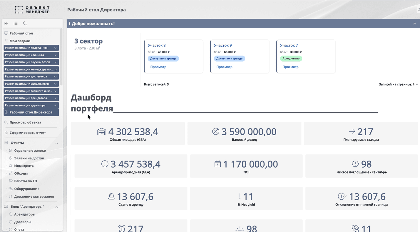Open Рабочий стол Директора menu item
Screen dimensions: 420x232
(x=31, y=112)
